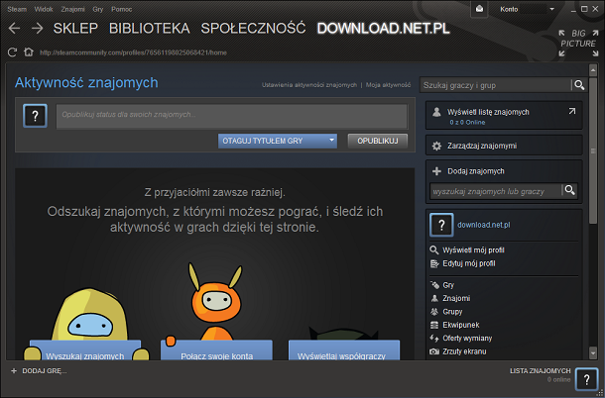Click the edit icon by Edytuj mój profil
The width and height of the screenshot is (605, 398).
434,264
